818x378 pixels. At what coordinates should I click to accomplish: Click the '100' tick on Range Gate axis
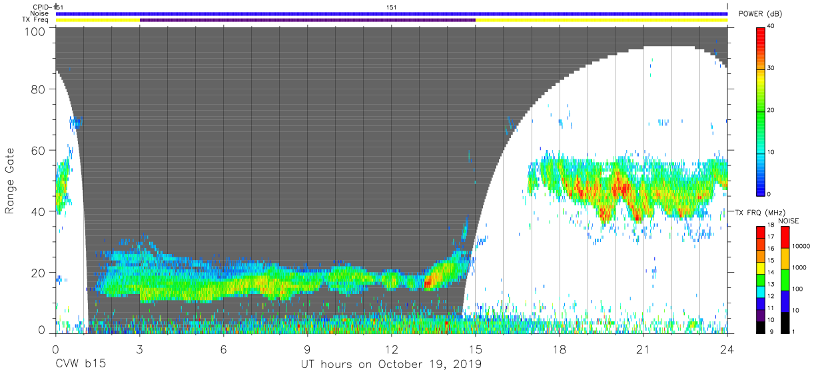36,31
